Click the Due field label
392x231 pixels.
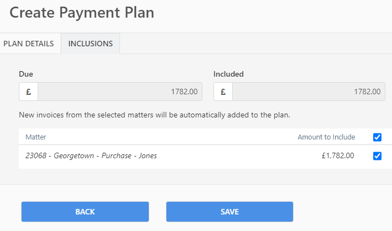(26, 74)
